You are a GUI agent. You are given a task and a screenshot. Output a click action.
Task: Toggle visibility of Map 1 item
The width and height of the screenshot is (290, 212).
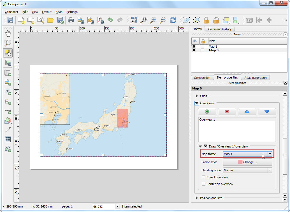pyautogui.click(x=194, y=47)
